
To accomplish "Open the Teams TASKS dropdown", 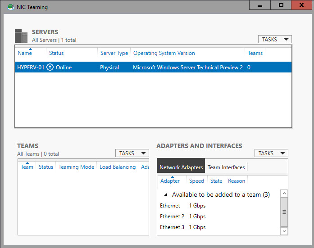I will [132, 153].
